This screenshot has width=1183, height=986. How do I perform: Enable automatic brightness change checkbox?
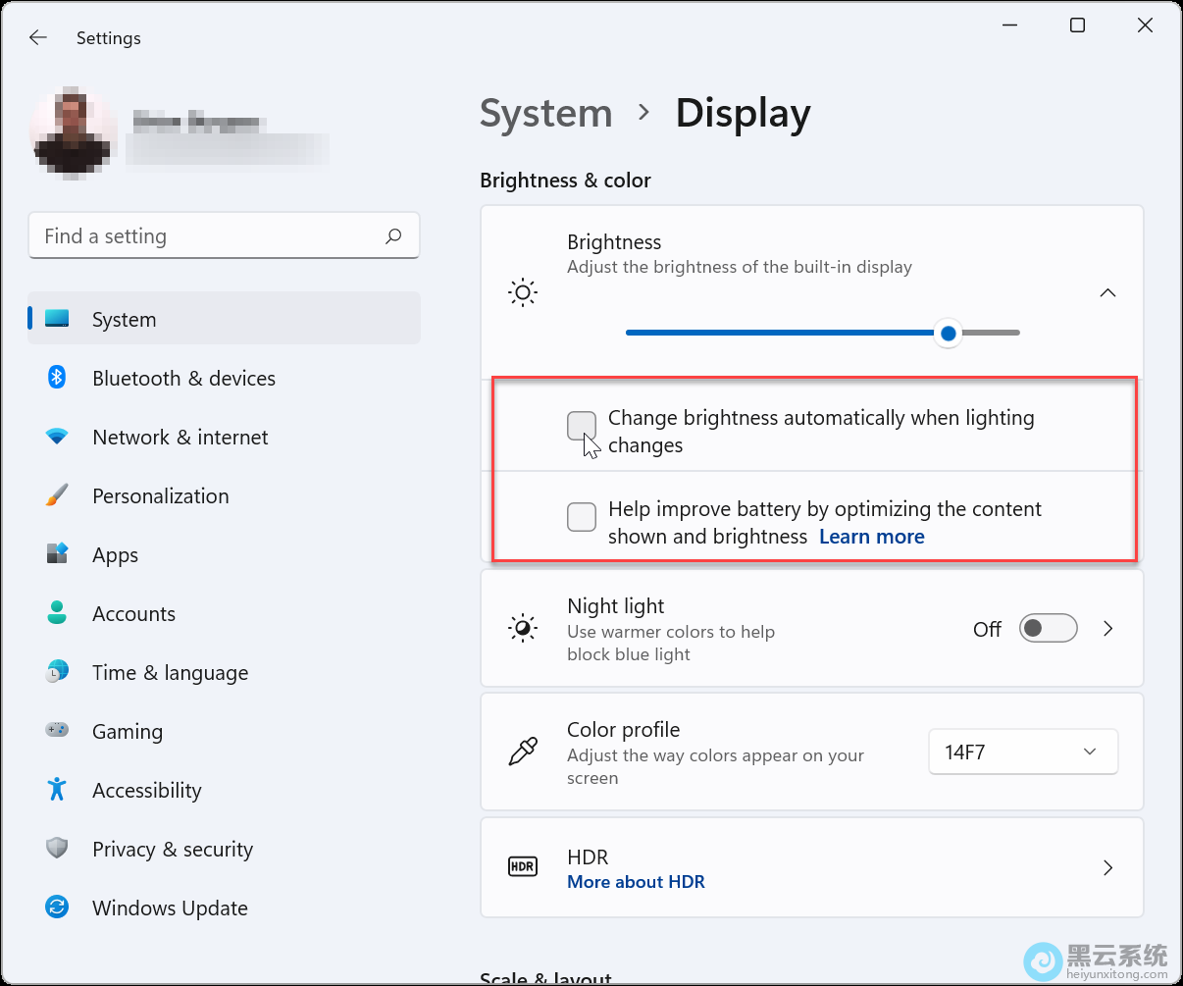point(582,426)
